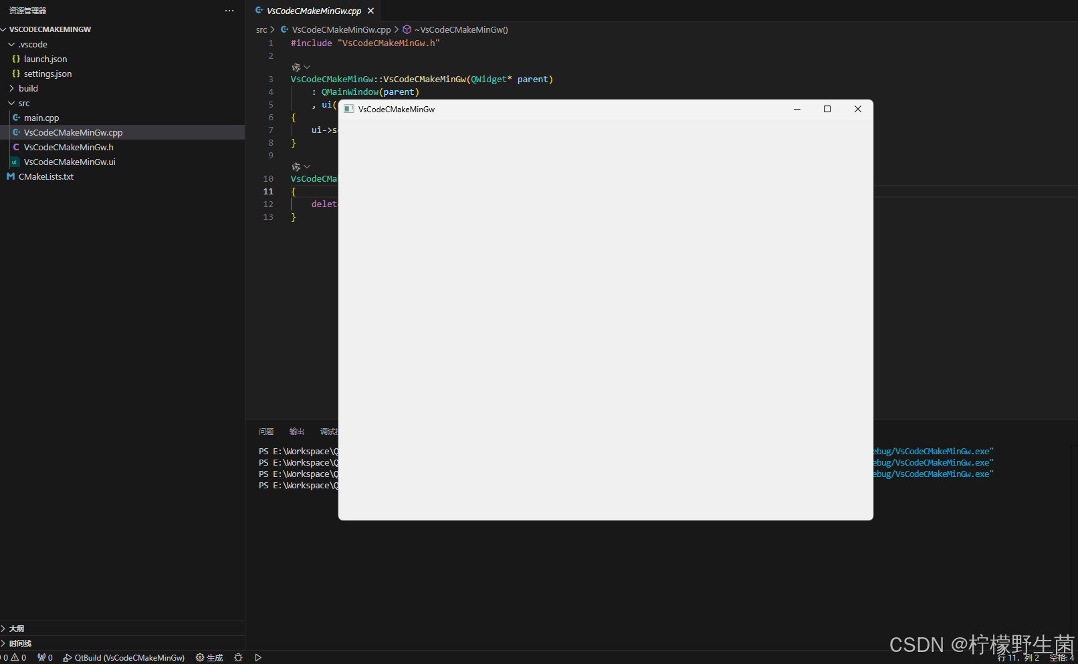
Task: Click the 生成 build gear button
Action: point(209,658)
